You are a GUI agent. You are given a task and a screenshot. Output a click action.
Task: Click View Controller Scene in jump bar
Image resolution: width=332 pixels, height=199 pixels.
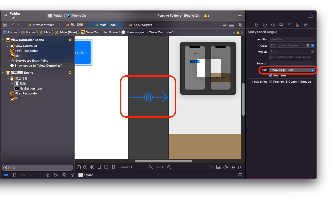[x=99, y=32]
